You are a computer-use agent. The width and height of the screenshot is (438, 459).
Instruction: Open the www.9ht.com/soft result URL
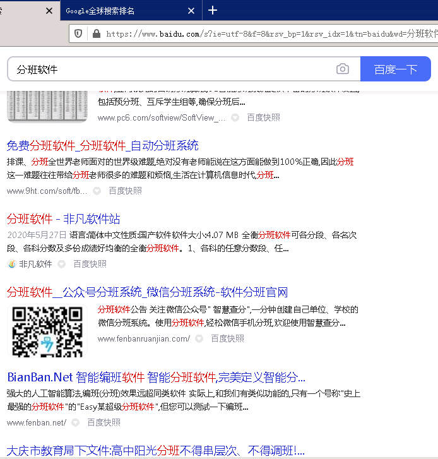pos(47,191)
